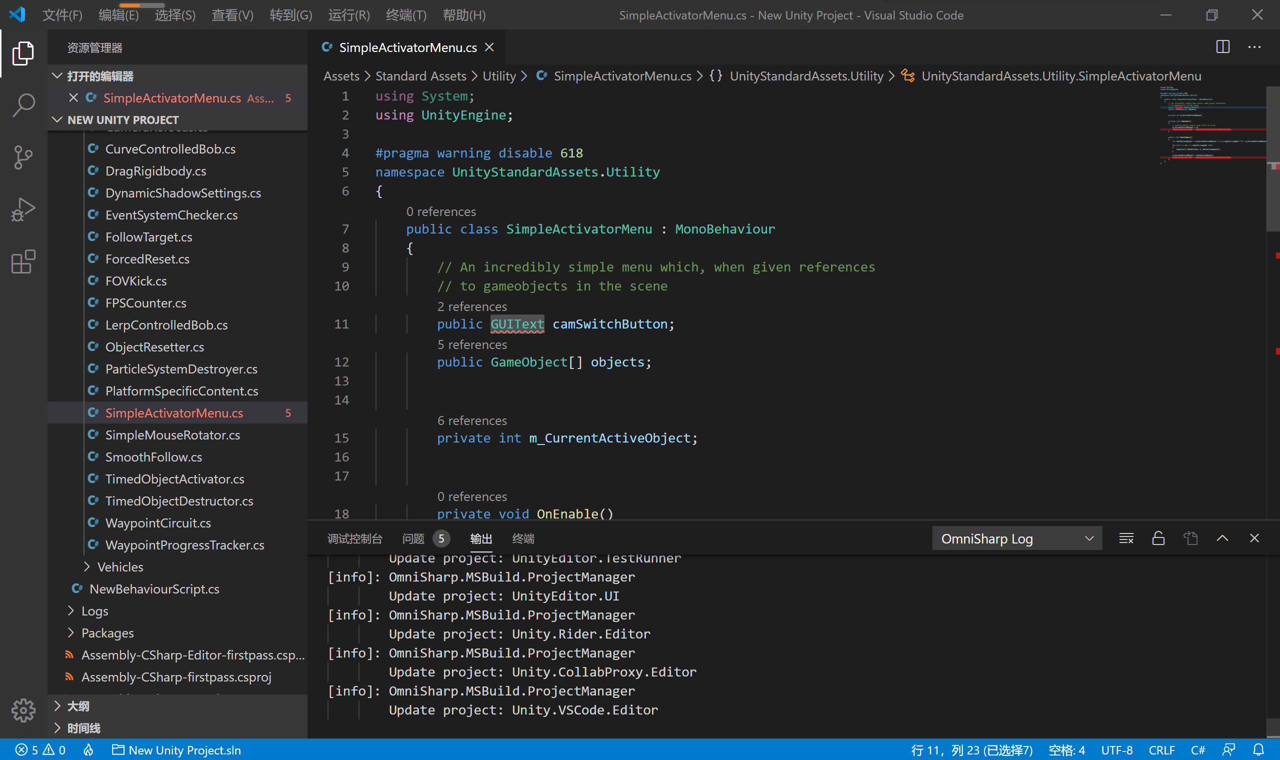
Task: Open the Source Control view icon
Action: (x=23, y=157)
